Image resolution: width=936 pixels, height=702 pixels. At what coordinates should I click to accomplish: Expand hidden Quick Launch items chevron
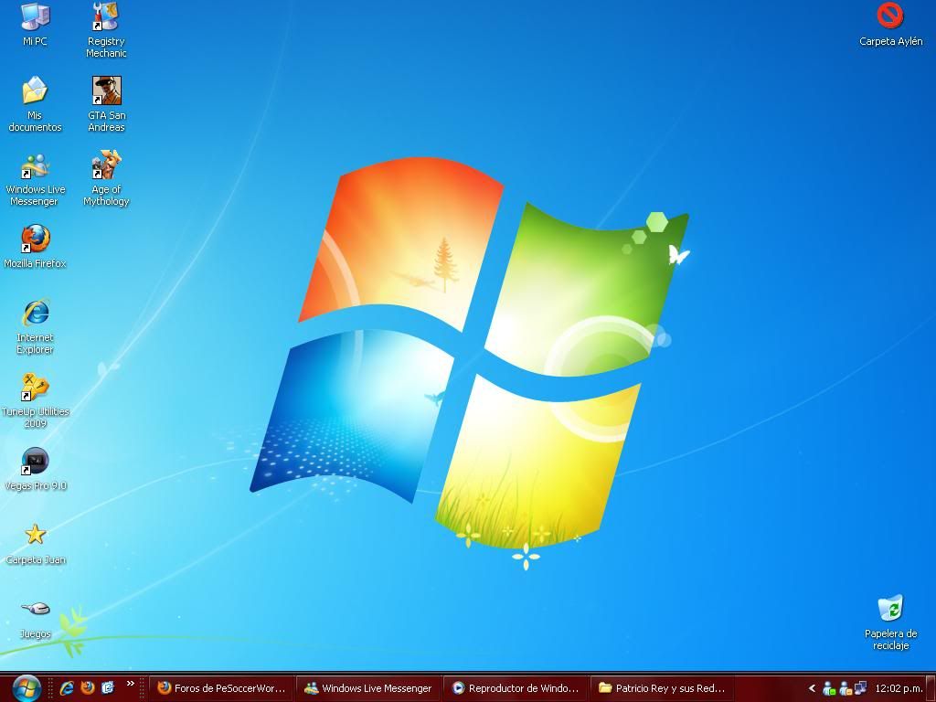(130, 684)
